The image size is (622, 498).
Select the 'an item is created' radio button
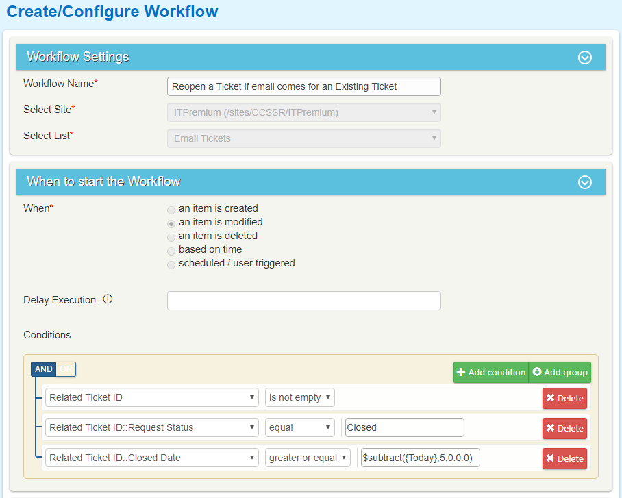tap(171, 210)
